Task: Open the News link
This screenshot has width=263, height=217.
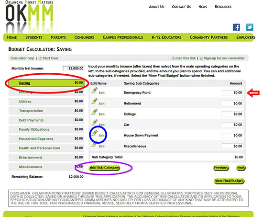Action: [x=203, y=7]
